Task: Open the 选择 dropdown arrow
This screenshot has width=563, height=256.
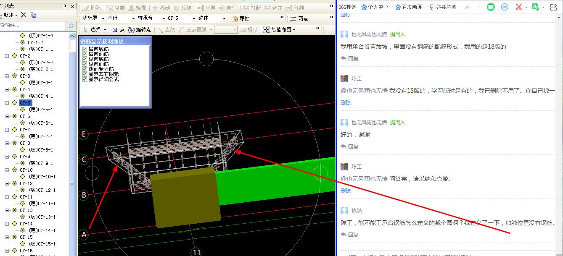Action: [105, 30]
